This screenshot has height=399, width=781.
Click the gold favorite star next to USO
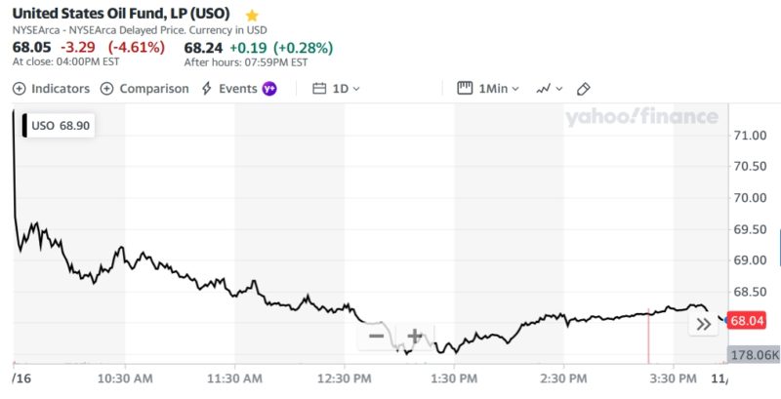click(x=252, y=16)
